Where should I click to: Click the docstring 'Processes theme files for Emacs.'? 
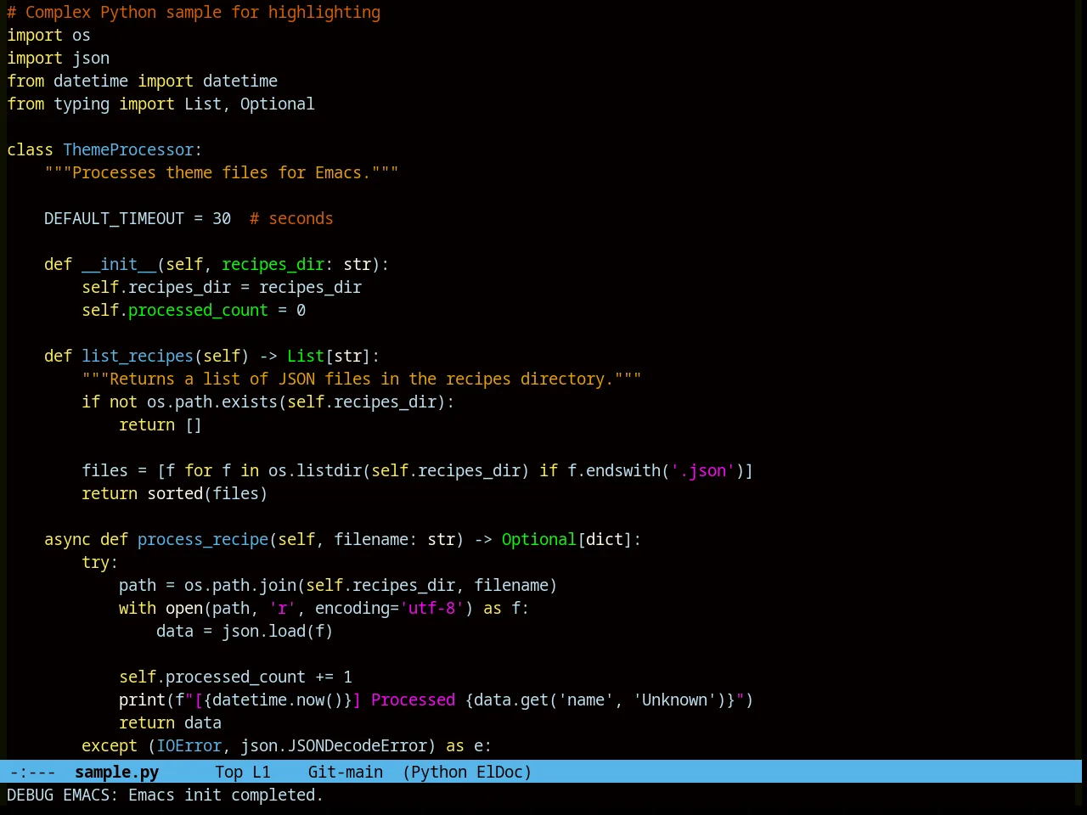(222, 172)
